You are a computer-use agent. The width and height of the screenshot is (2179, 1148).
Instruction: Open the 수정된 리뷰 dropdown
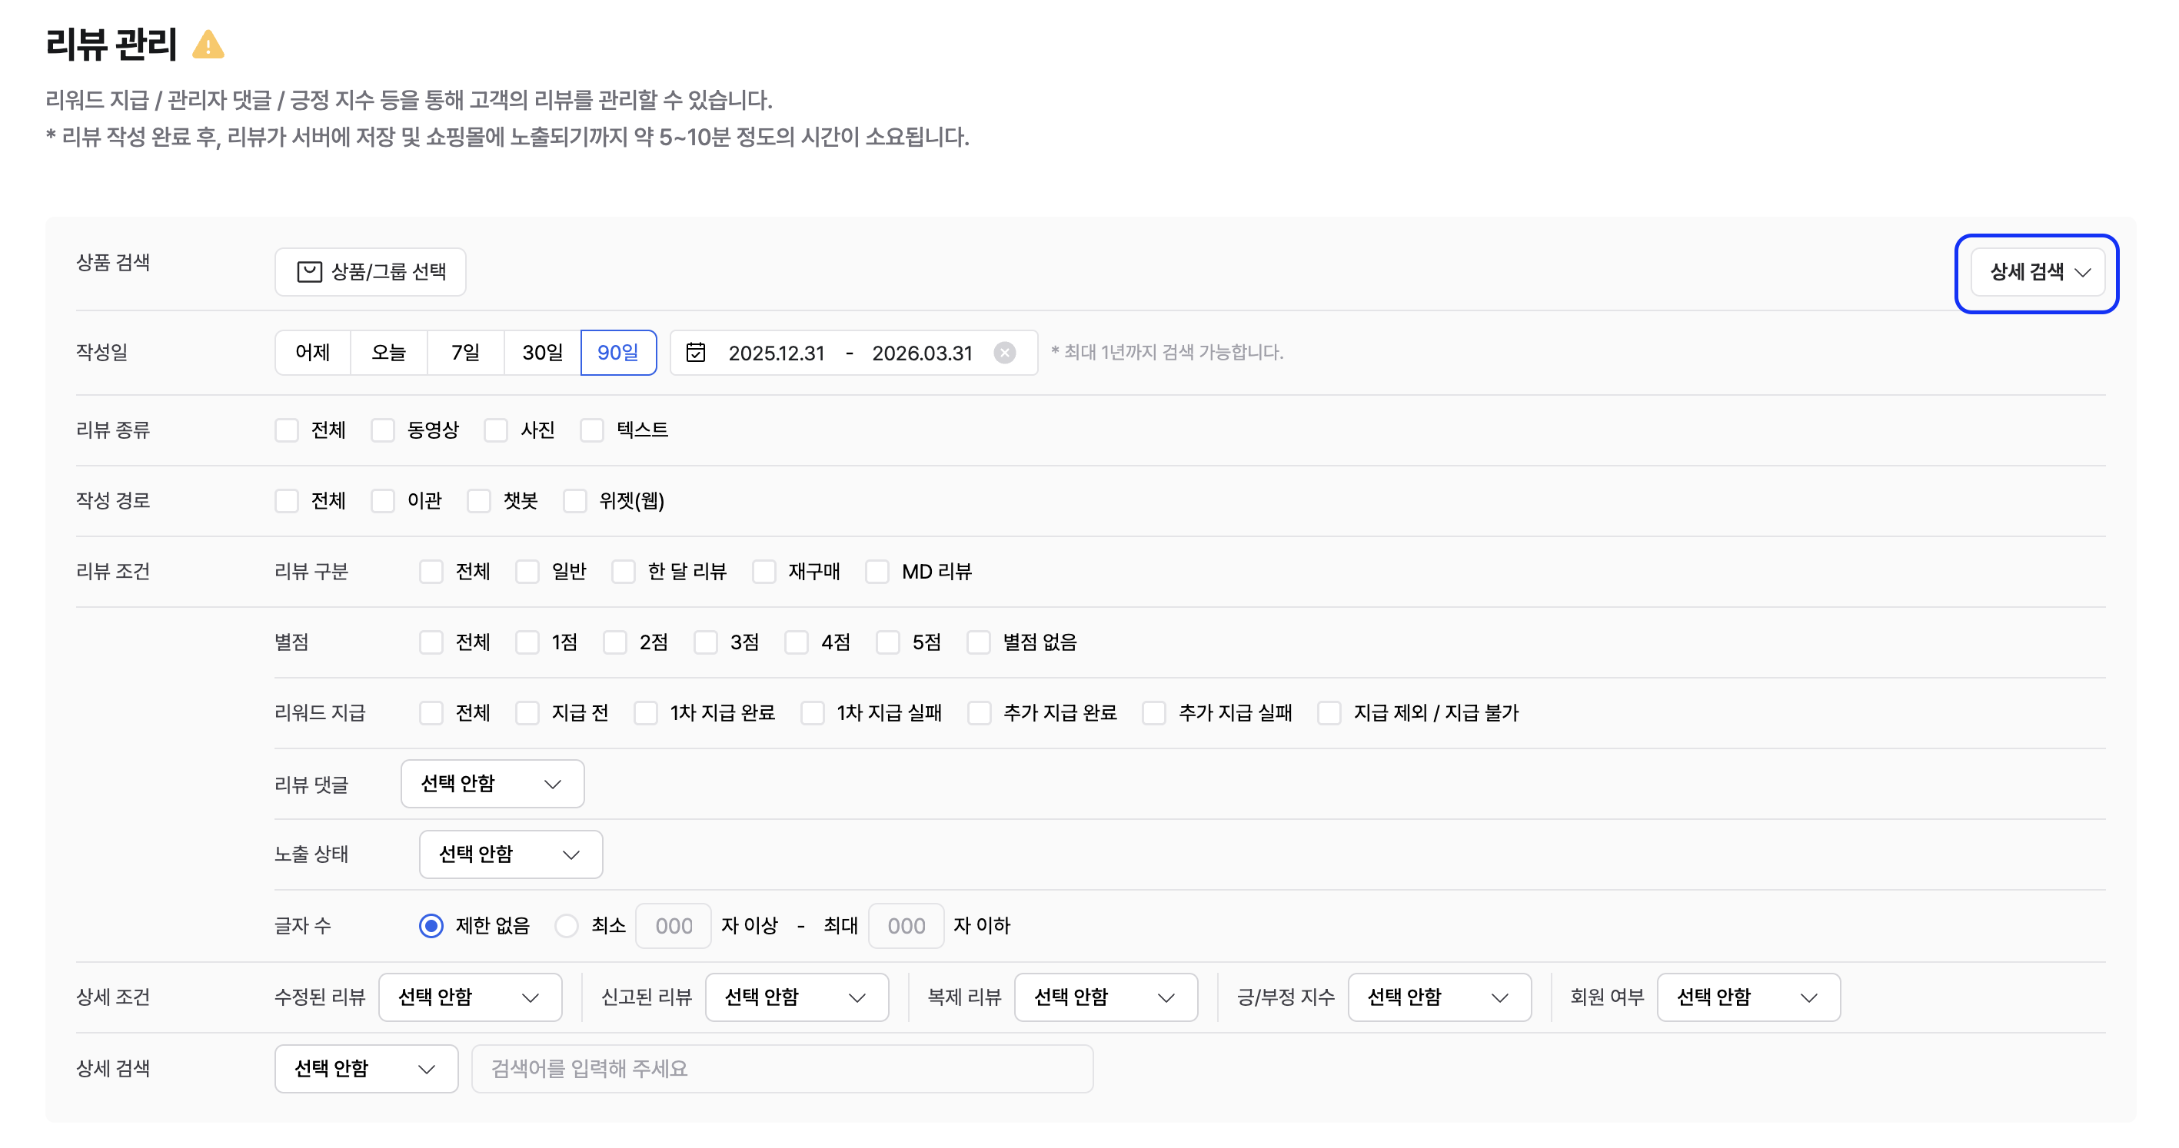(471, 998)
